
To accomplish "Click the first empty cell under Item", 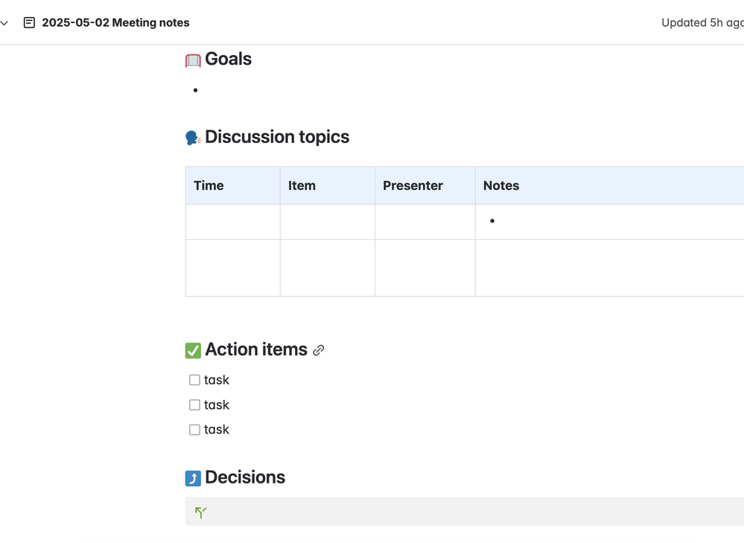I will (327, 222).
